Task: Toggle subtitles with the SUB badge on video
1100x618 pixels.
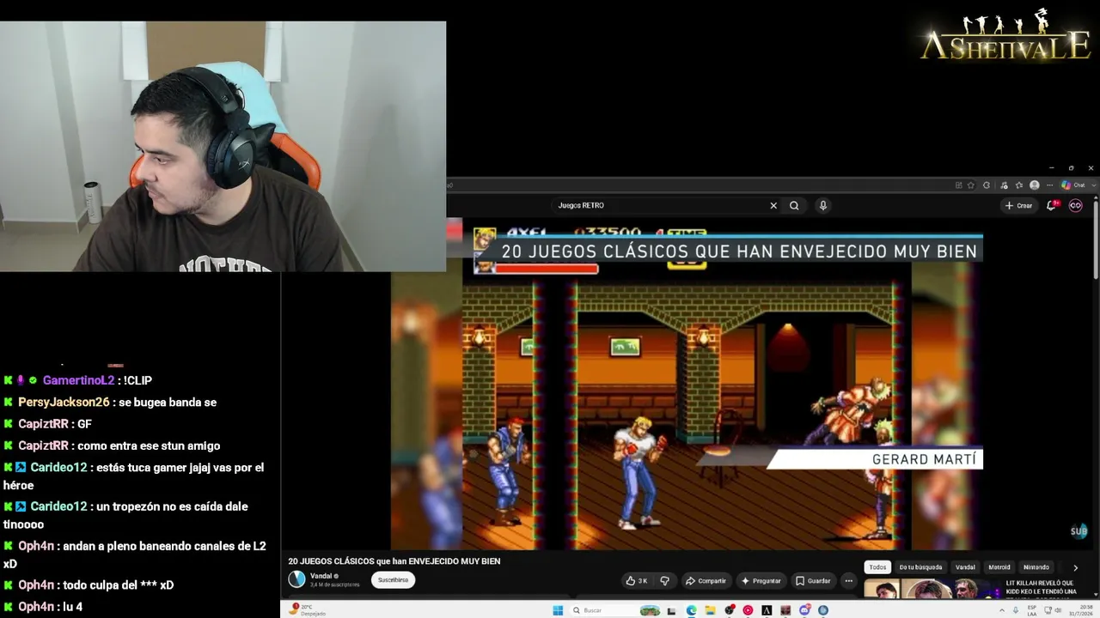Action: pos(1079,531)
